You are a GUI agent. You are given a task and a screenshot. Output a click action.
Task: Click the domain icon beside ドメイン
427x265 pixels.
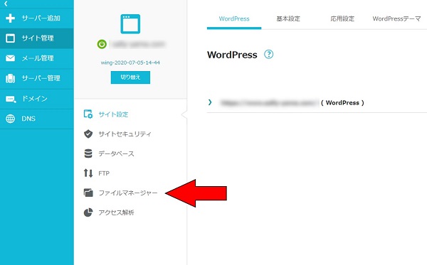[11, 99]
